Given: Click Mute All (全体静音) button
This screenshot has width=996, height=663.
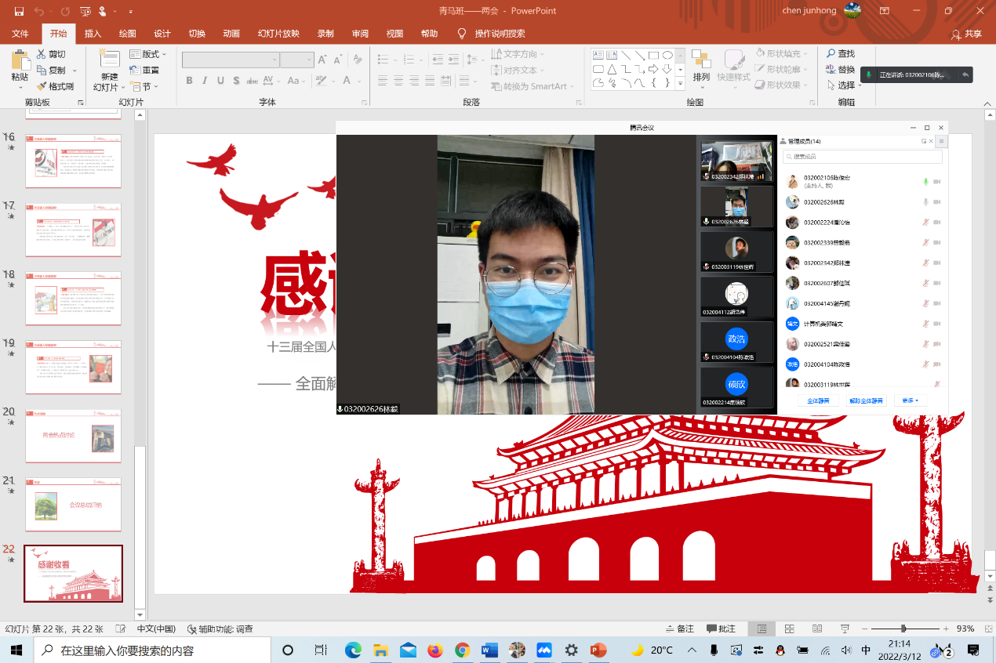Looking at the screenshot, I should [818, 400].
